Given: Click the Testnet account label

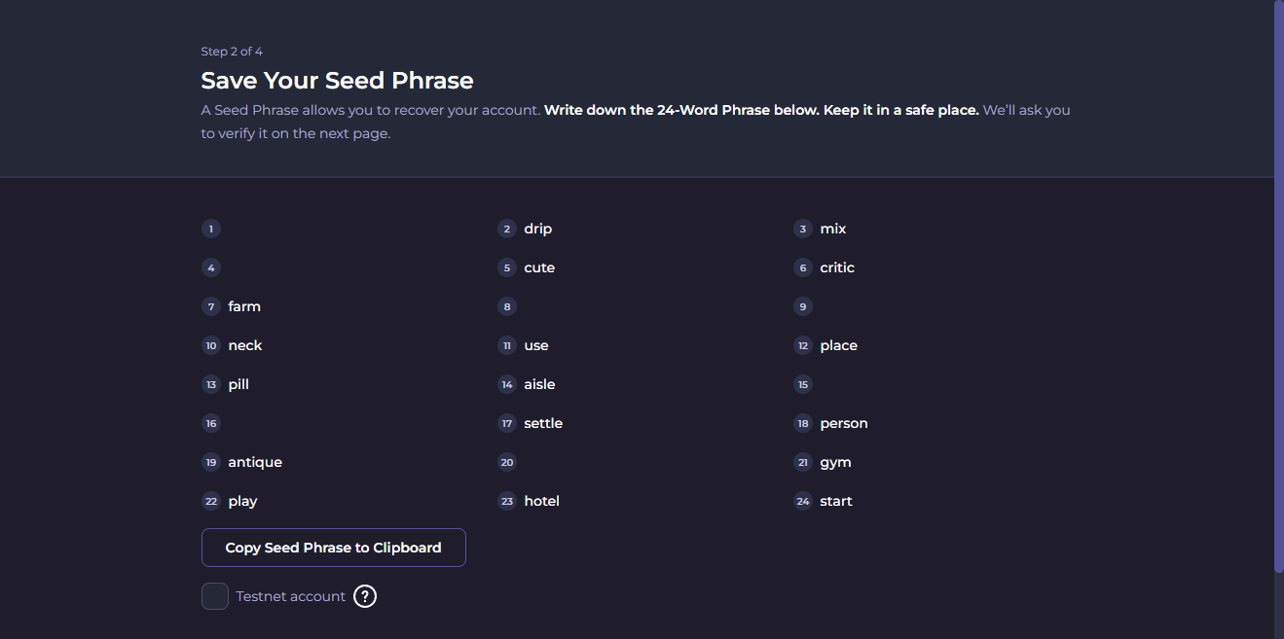Looking at the screenshot, I should [x=290, y=596].
